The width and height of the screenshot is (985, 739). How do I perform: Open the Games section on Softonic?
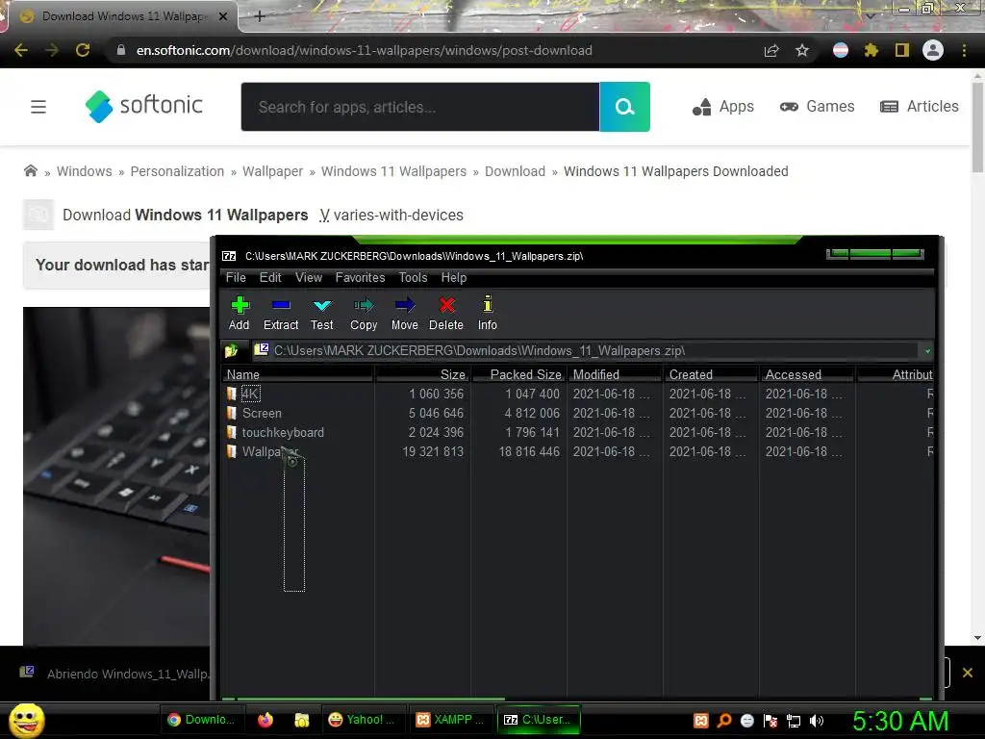pyautogui.click(x=817, y=107)
